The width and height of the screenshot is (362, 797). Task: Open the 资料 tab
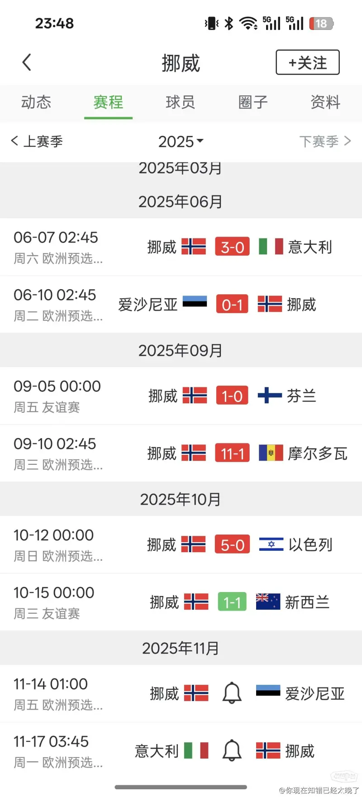325,102
